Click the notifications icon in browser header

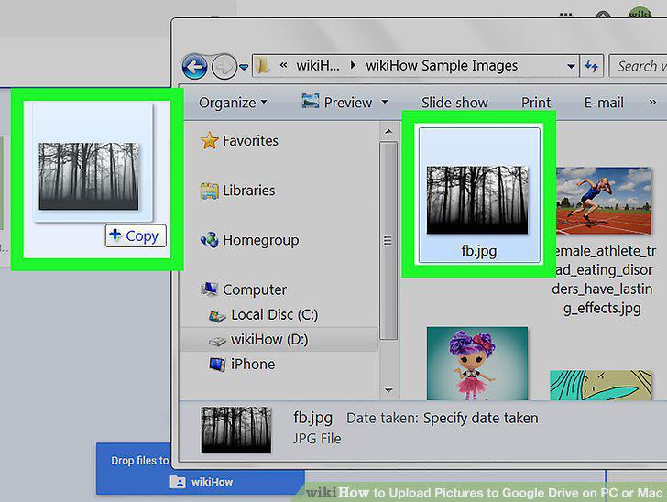[603, 16]
